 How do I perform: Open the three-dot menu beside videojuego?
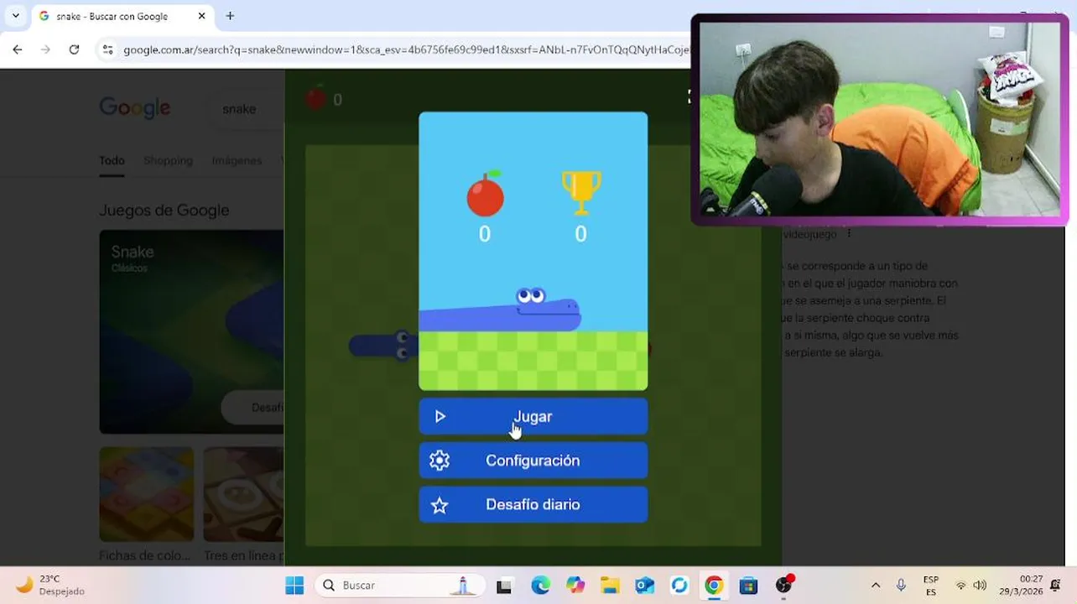(x=849, y=234)
